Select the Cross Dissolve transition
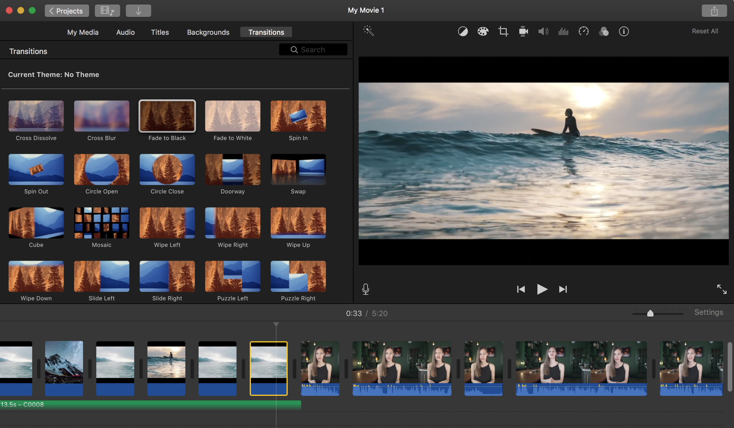This screenshot has width=734, height=428. pyautogui.click(x=36, y=116)
